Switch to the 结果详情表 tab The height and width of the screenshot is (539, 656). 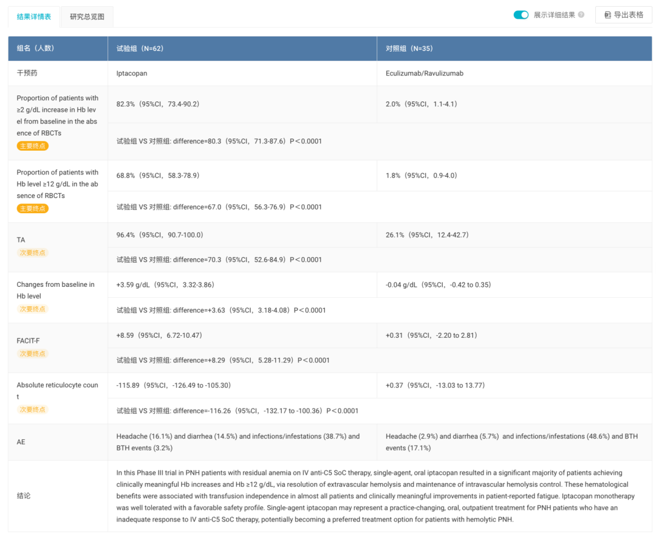coord(34,17)
